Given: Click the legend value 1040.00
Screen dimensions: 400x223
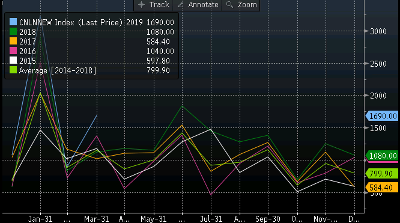Looking at the screenshot, I should point(160,51).
